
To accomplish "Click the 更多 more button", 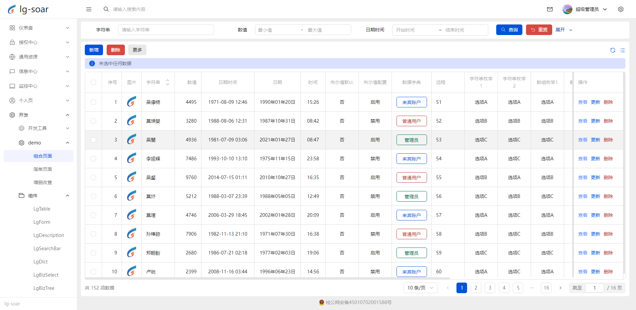I will coord(137,50).
